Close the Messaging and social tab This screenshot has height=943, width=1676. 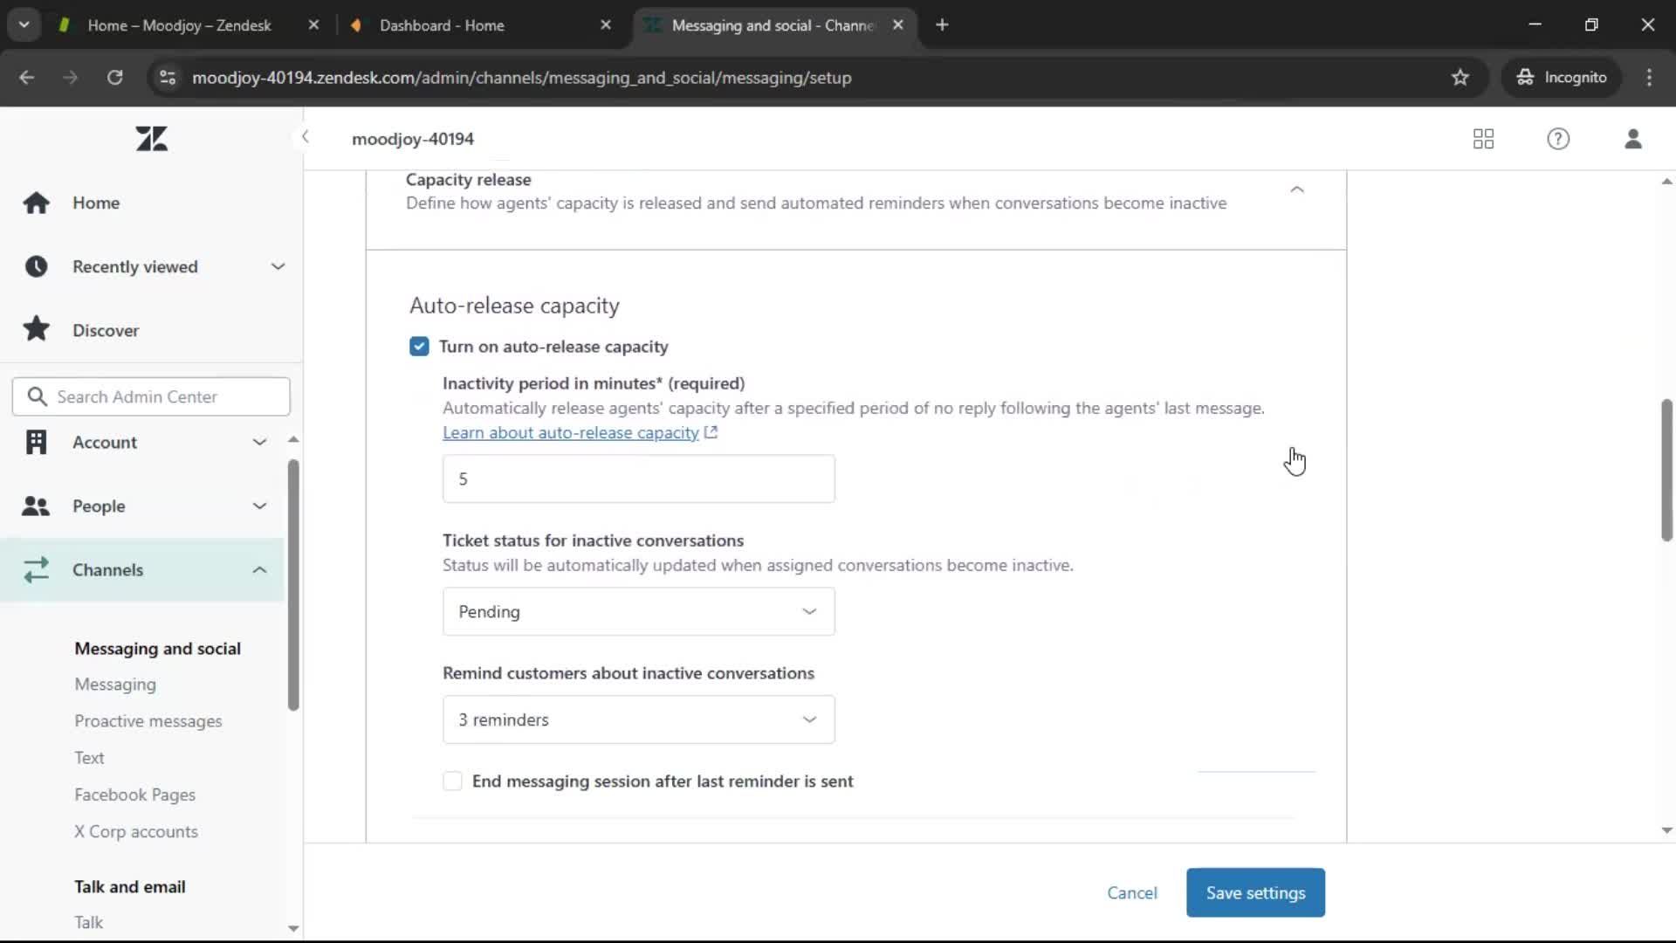(x=897, y=25)
